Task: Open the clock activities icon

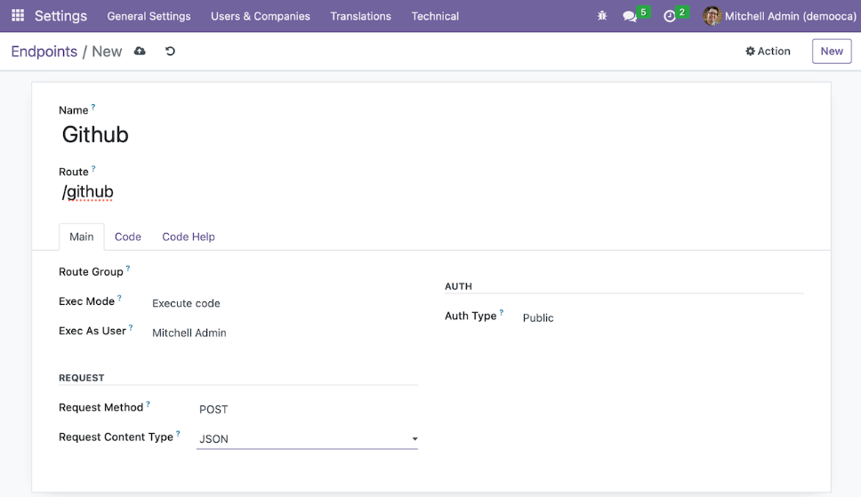Action: (670, 16)
